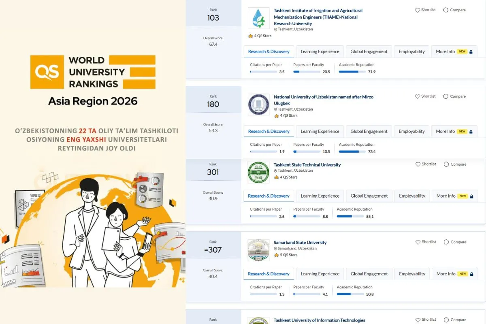Click the lock icon on Samarkand's More Info tab
The width and height of the screenshot is (486, 324).
[471, 274]
